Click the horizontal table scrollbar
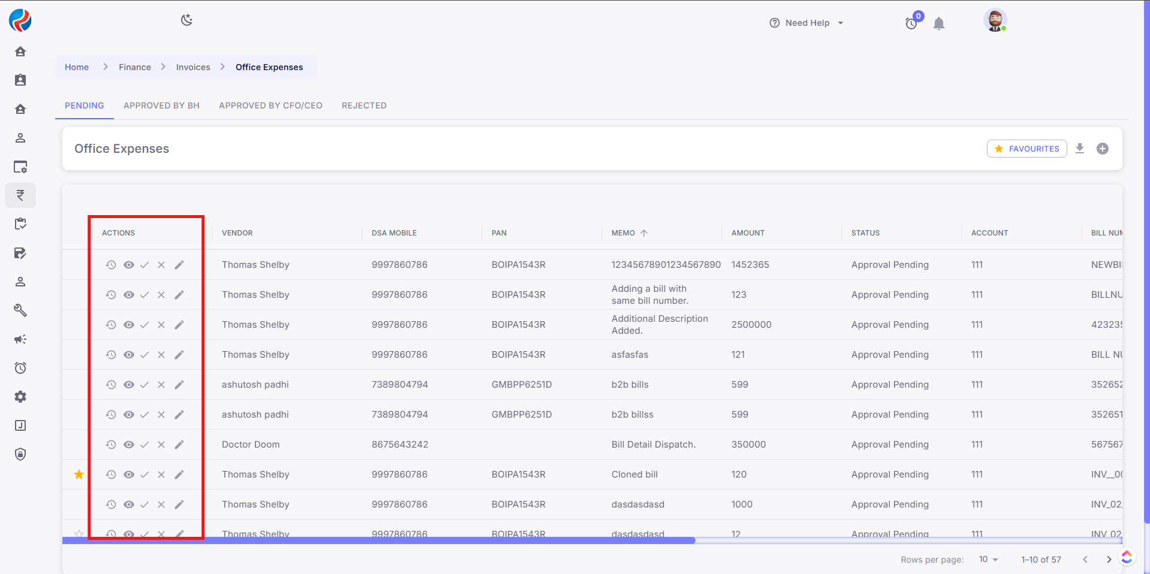Viewport: 1150px width, 574px height. (378, 540)
